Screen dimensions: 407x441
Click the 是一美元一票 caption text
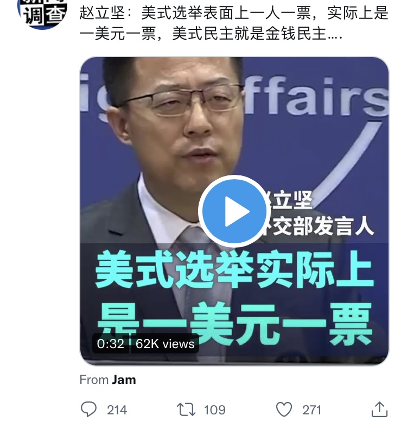click(234, 324)
